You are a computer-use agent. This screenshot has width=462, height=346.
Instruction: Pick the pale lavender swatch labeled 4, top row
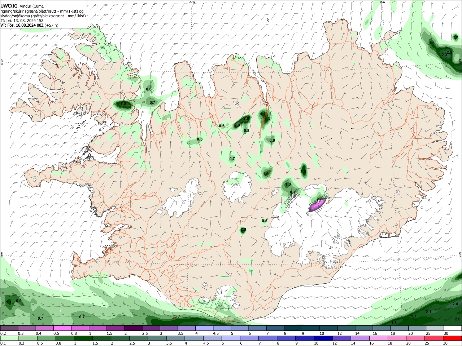coord(204,328)
